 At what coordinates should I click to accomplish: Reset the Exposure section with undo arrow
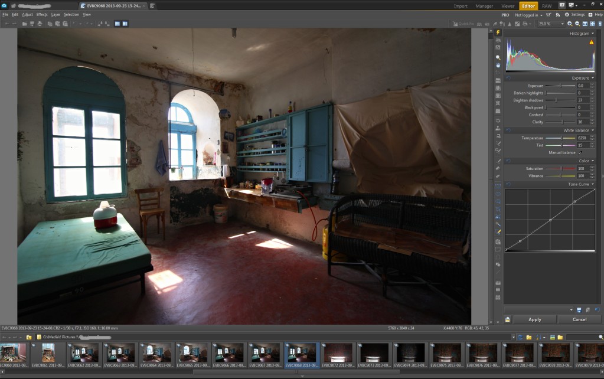(x=508, y=78)
